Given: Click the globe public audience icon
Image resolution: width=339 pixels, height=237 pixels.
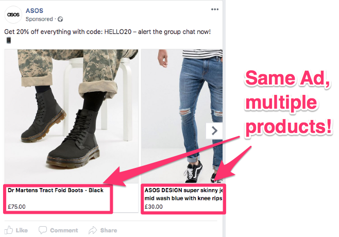Looking at the screenshot, I should pyautogui.click(x=60, y=19).
